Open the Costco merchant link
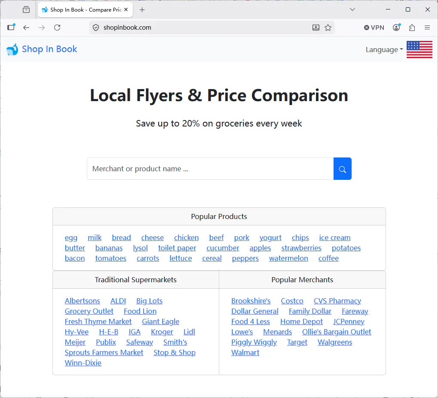 coord(292,301)
